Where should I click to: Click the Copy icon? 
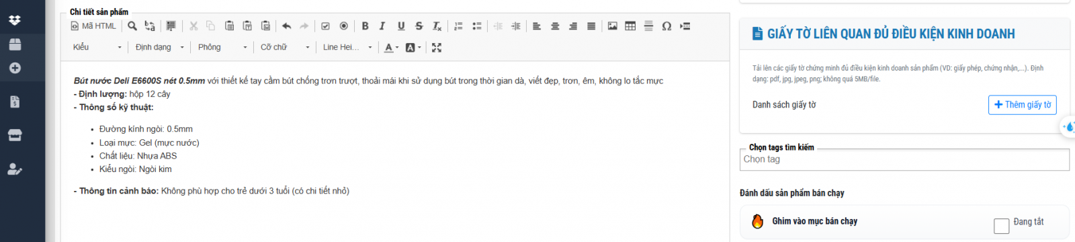click(x=211, y=26)
